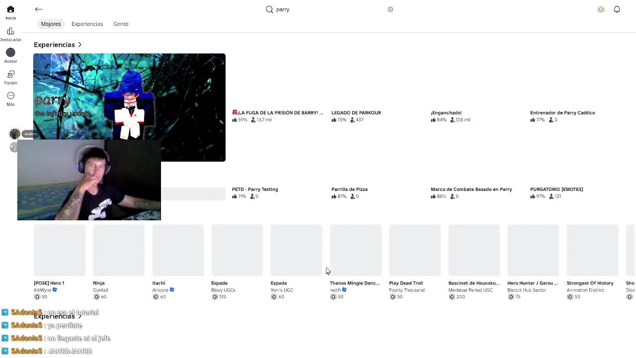636x358 pixels.
Task: Open ¡Enganchado! experience
Action: pyautogui.click(x=446, y=113)
